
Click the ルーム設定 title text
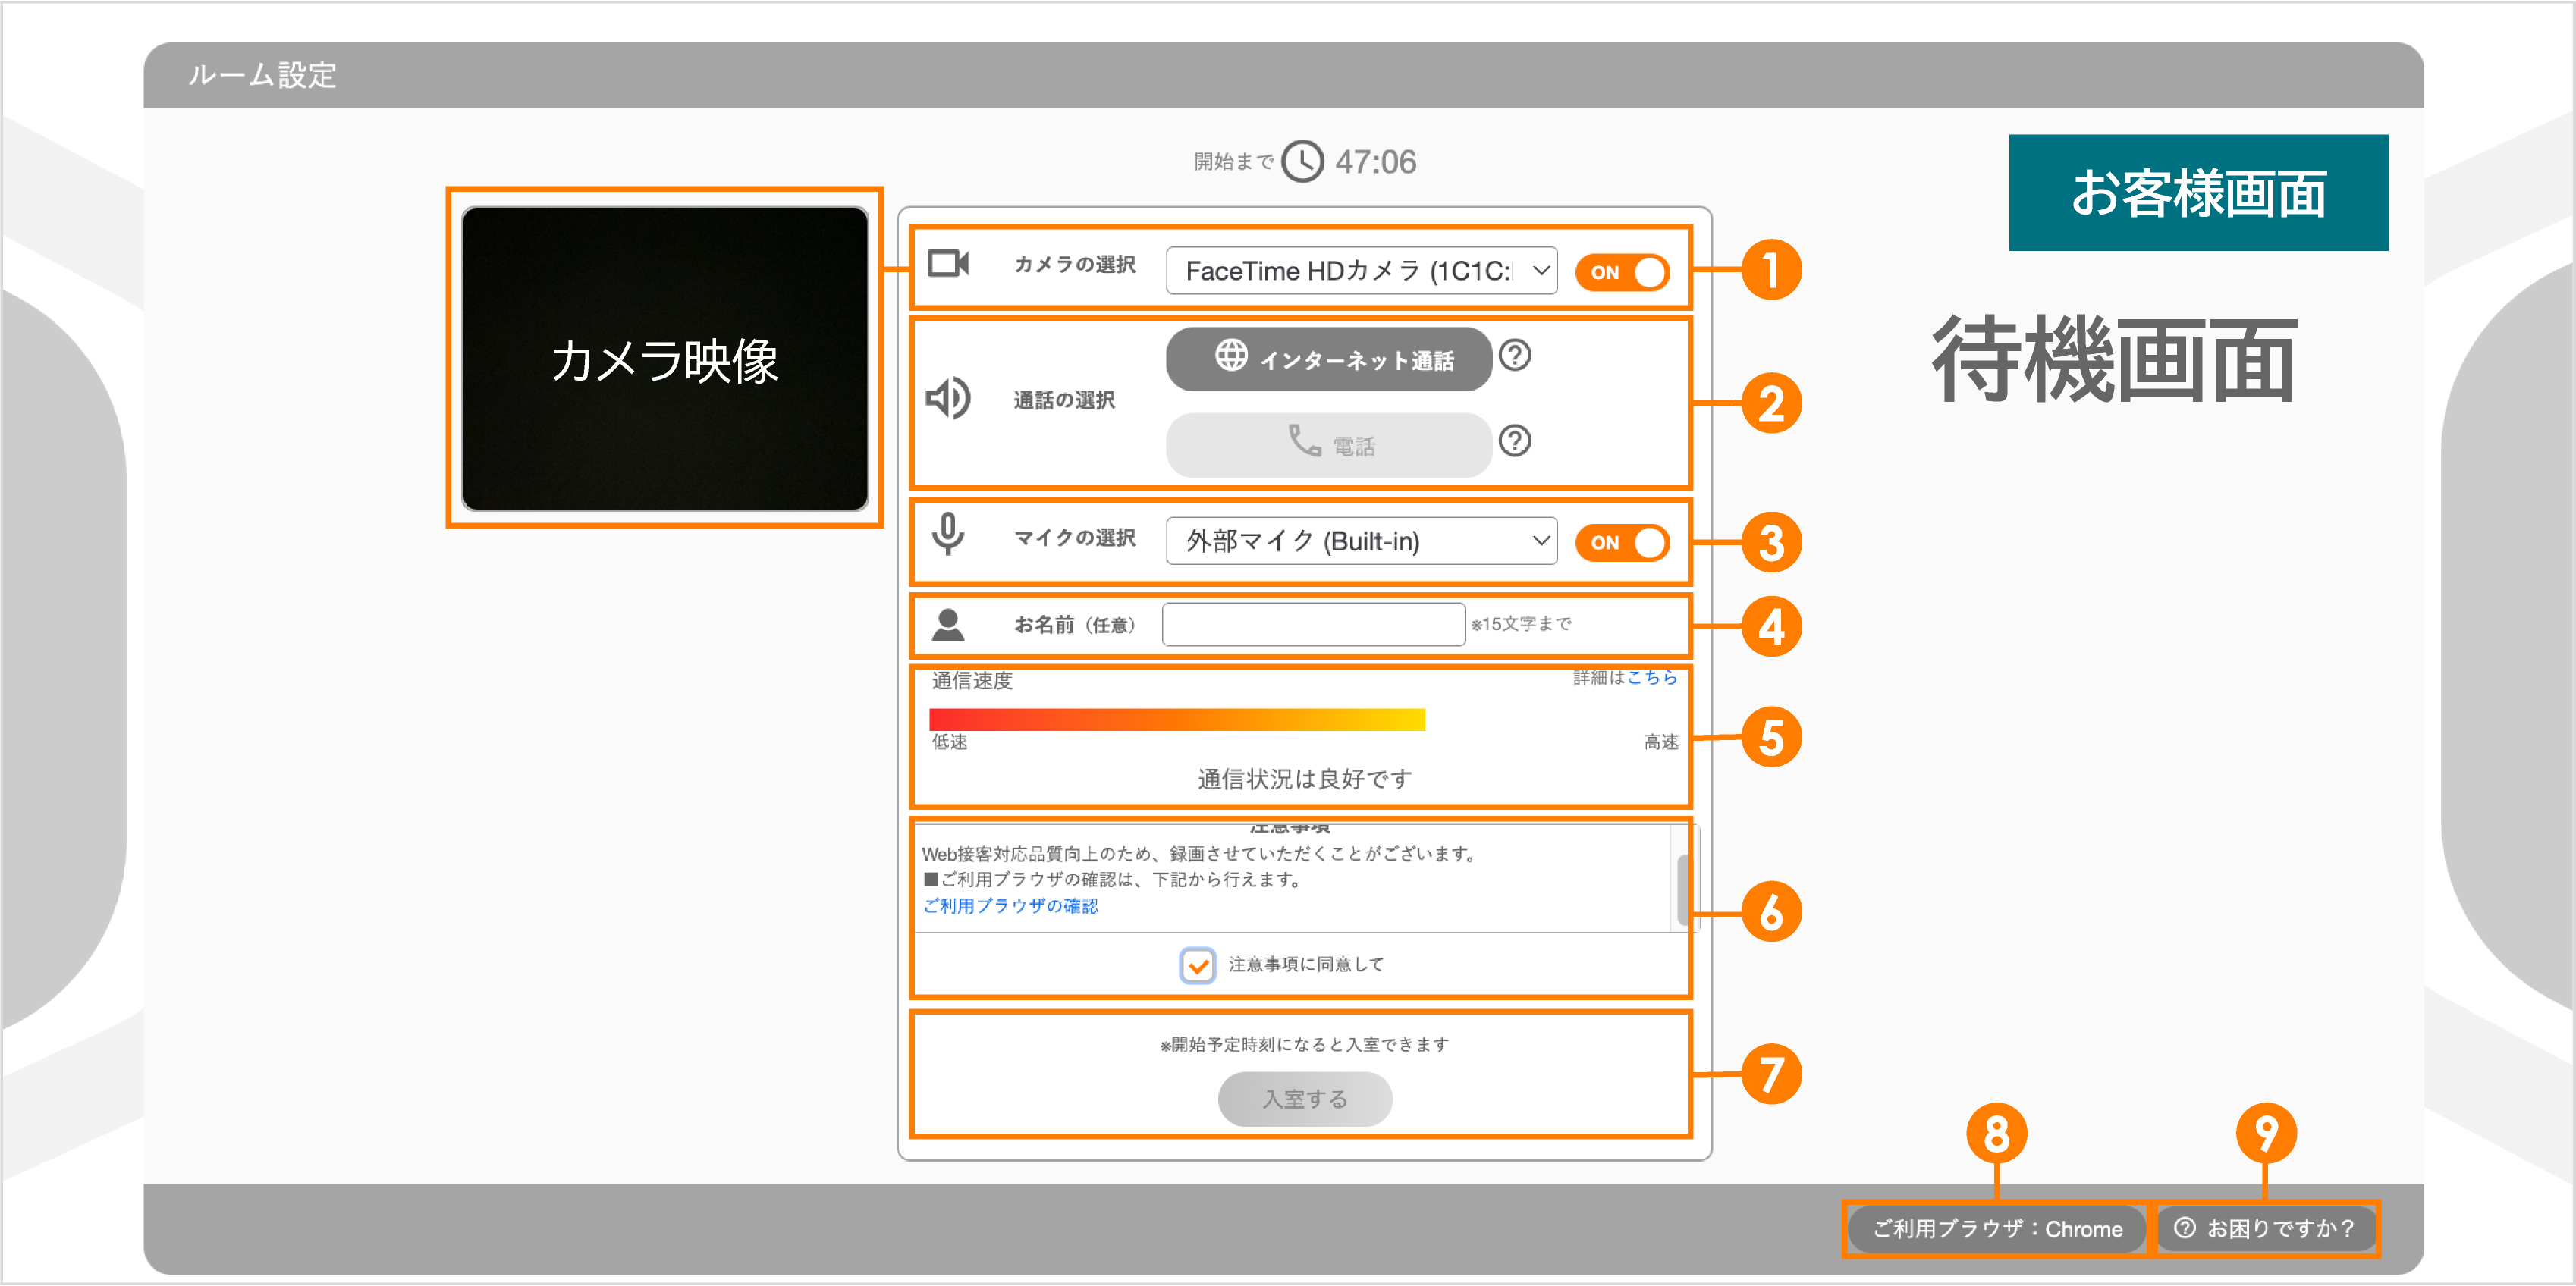pyautogui.click(x=262, y=75)
